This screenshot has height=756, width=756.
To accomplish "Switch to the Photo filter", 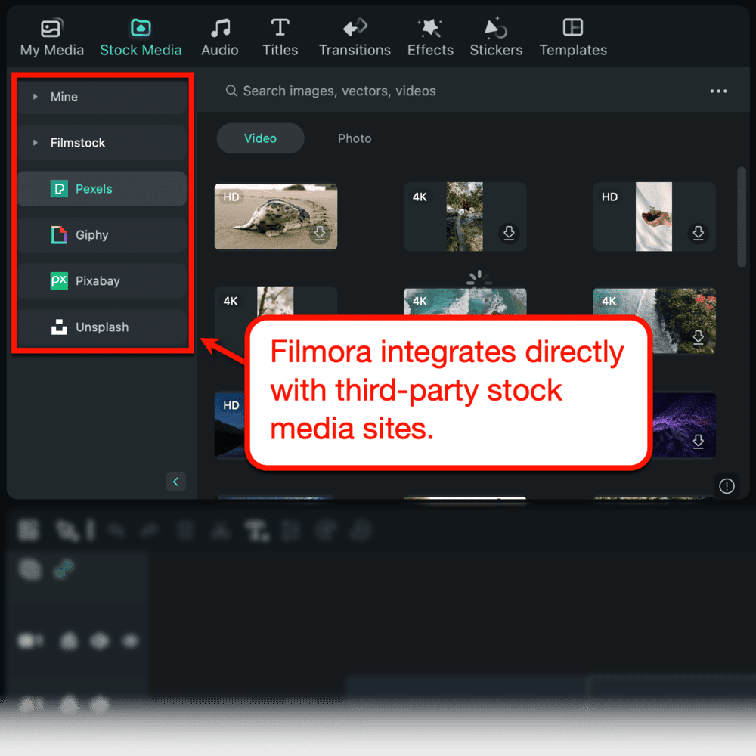I will tap(355, 138).
